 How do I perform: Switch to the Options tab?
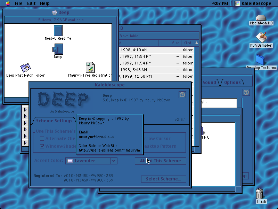pos(232,82)
